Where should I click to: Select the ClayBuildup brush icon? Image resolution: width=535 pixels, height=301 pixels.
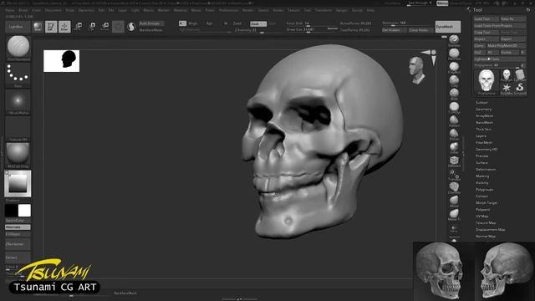pyautogui.click(x=454, y=68)
